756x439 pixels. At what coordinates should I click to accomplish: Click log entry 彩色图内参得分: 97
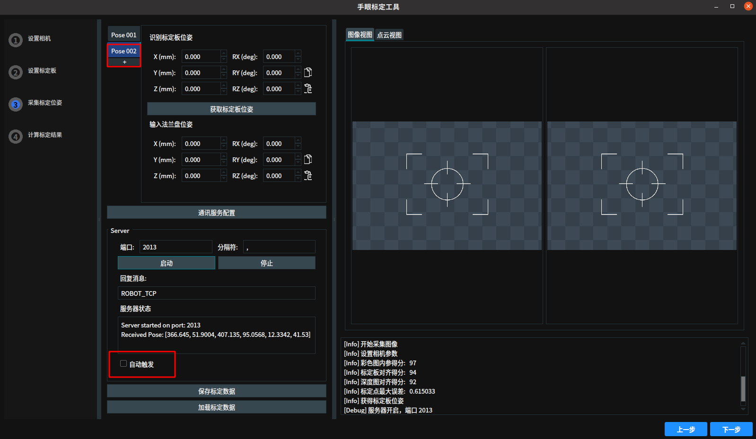[380, 363]
